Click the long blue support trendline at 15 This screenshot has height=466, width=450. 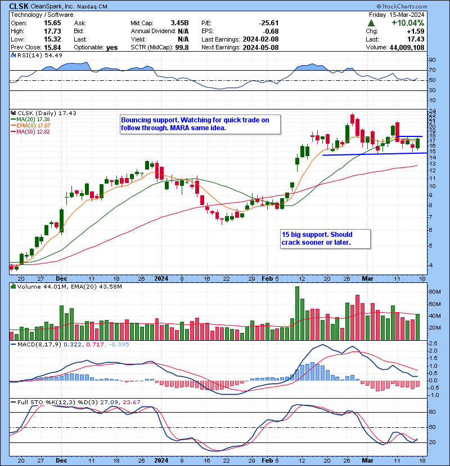coord(375,154)
